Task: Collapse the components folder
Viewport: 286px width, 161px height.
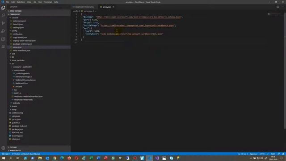Action: [39, 70]
